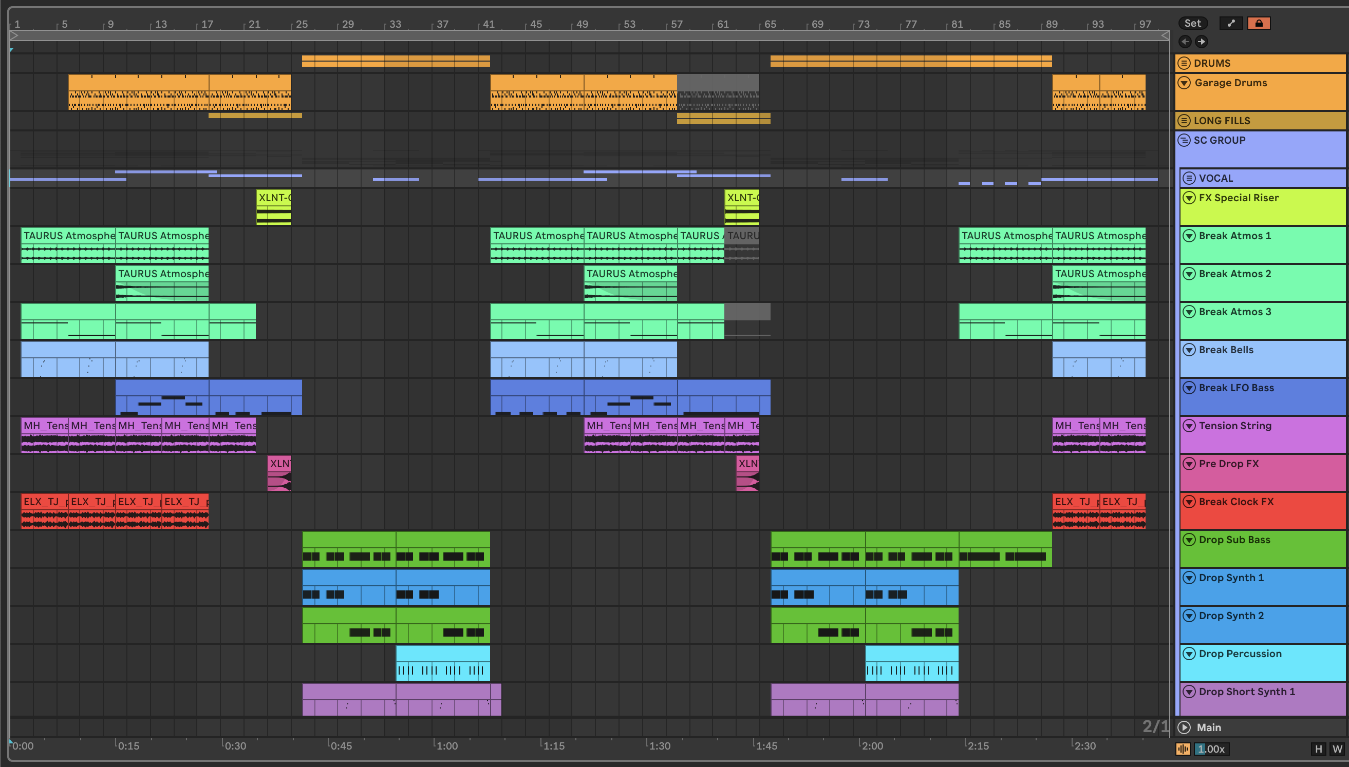Click the Set locator button
Viewport: 1349px width, 767px height.
pos(1192,23)
